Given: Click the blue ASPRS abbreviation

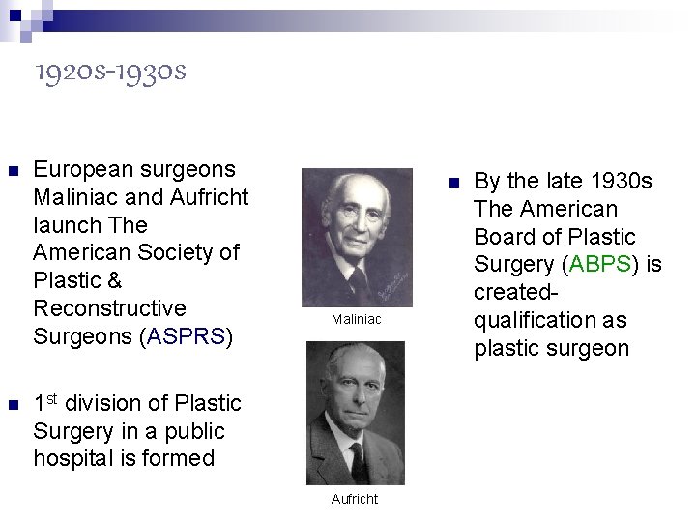Looking at the screenshot, I should coord(186,336).
